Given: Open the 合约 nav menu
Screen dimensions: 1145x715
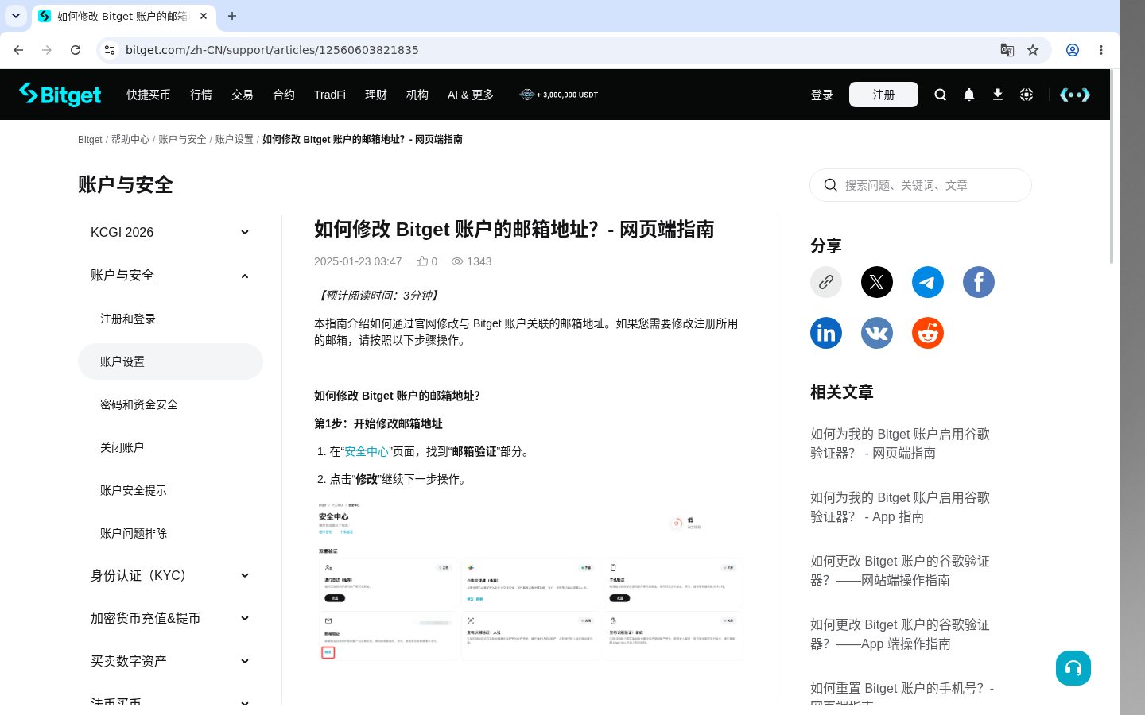Looking at the screenshot, I should [284, 95].
